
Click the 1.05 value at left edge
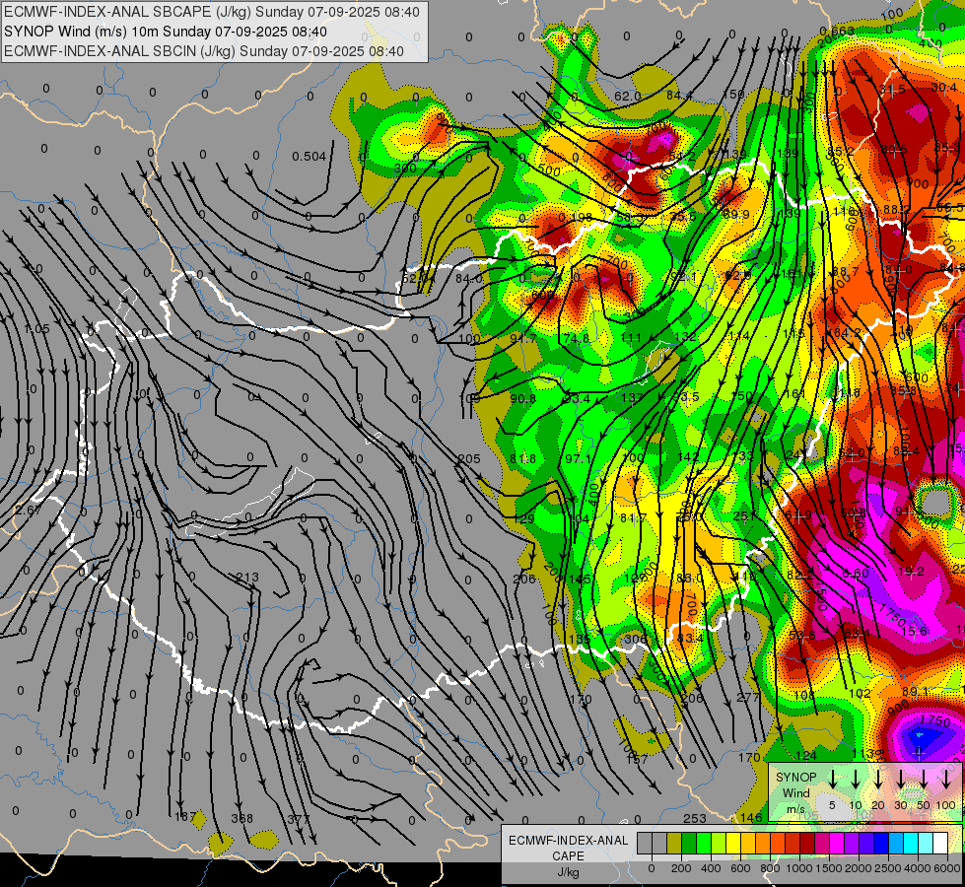click(x=36, y=329)
